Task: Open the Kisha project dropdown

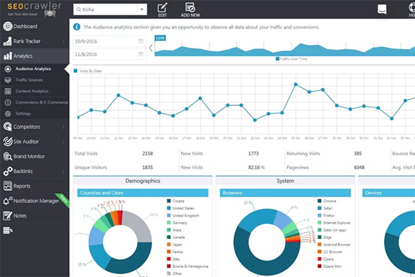Action: coord(109,10)
